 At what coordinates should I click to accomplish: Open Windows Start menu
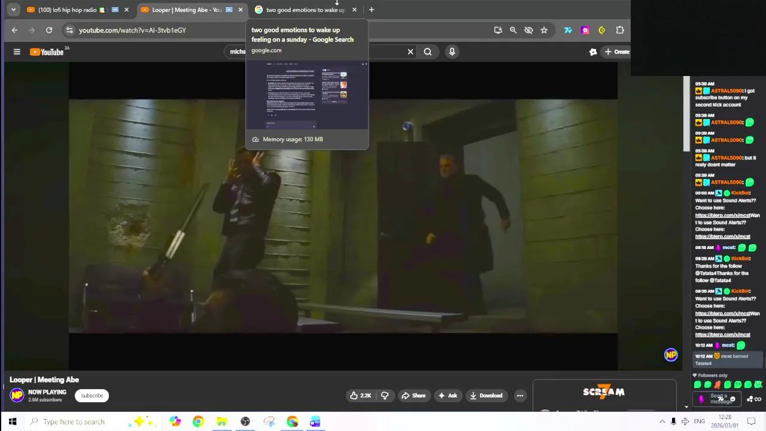coord(13,421)
